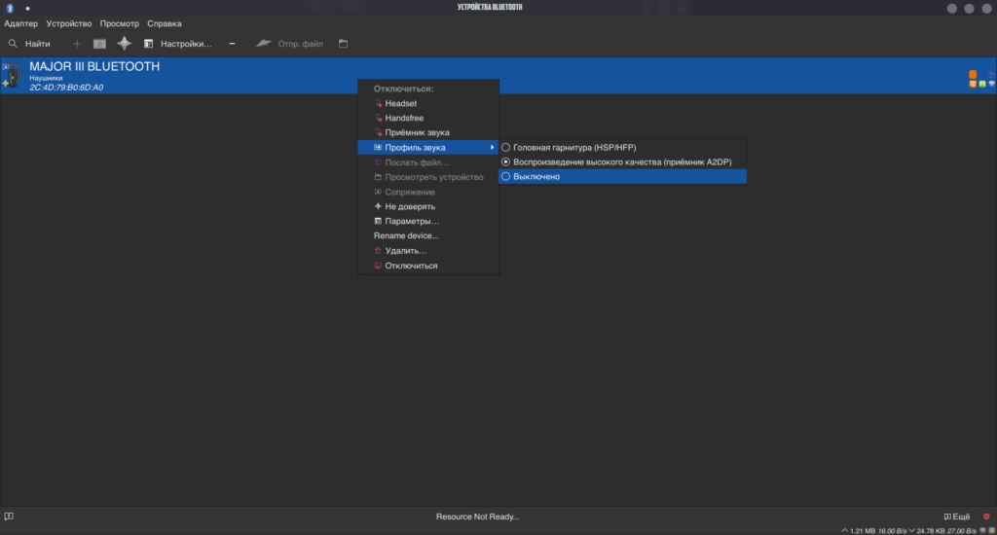Screen dimensions: 997x535
Task: Click the Наушники device type label
Action: (x=46, y=78)
